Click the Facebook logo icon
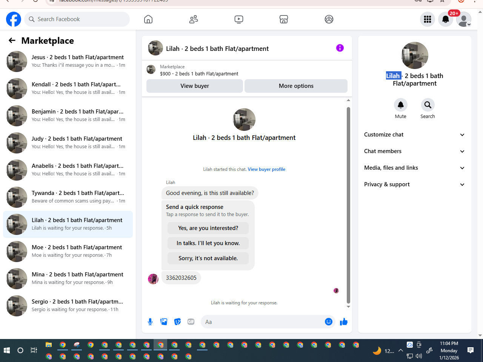Viewport: 483px width, 362px height. (x=14, y=19)
